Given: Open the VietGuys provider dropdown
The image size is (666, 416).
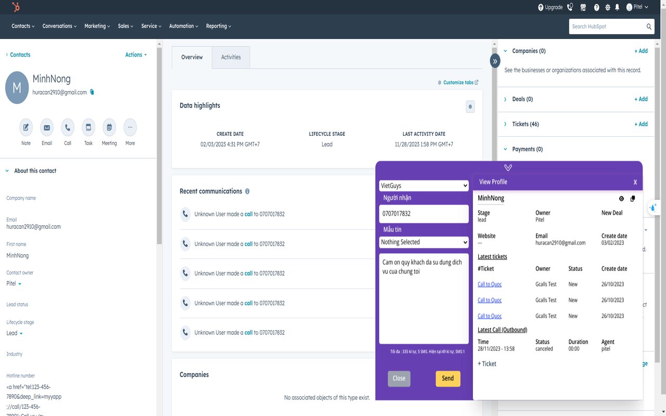Looking at the screenshot, I should tap(424, 186).
